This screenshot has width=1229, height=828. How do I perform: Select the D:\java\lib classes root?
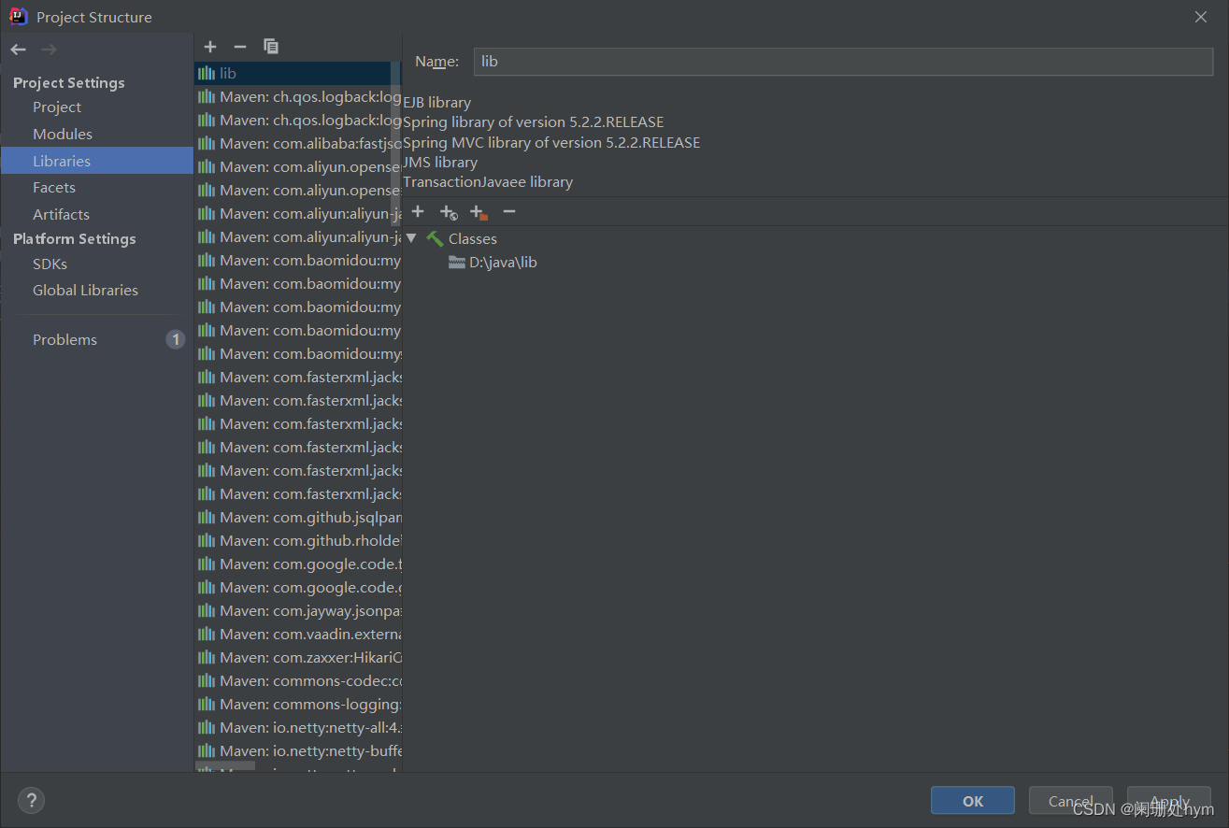click(x=503, y=263)
